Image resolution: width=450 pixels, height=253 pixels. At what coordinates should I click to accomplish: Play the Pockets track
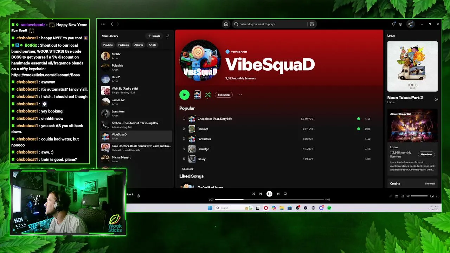tap(277, 129)
